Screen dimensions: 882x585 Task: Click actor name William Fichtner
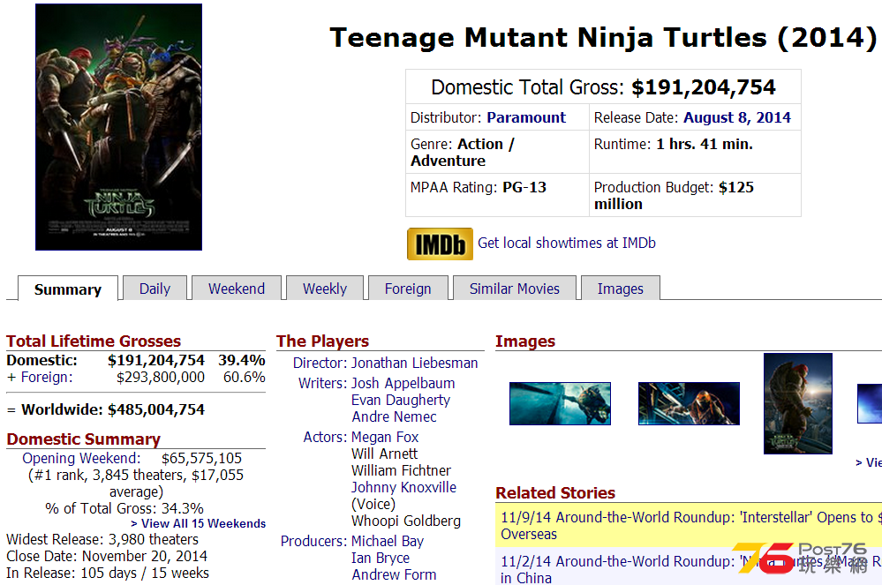tap(401, 470)
